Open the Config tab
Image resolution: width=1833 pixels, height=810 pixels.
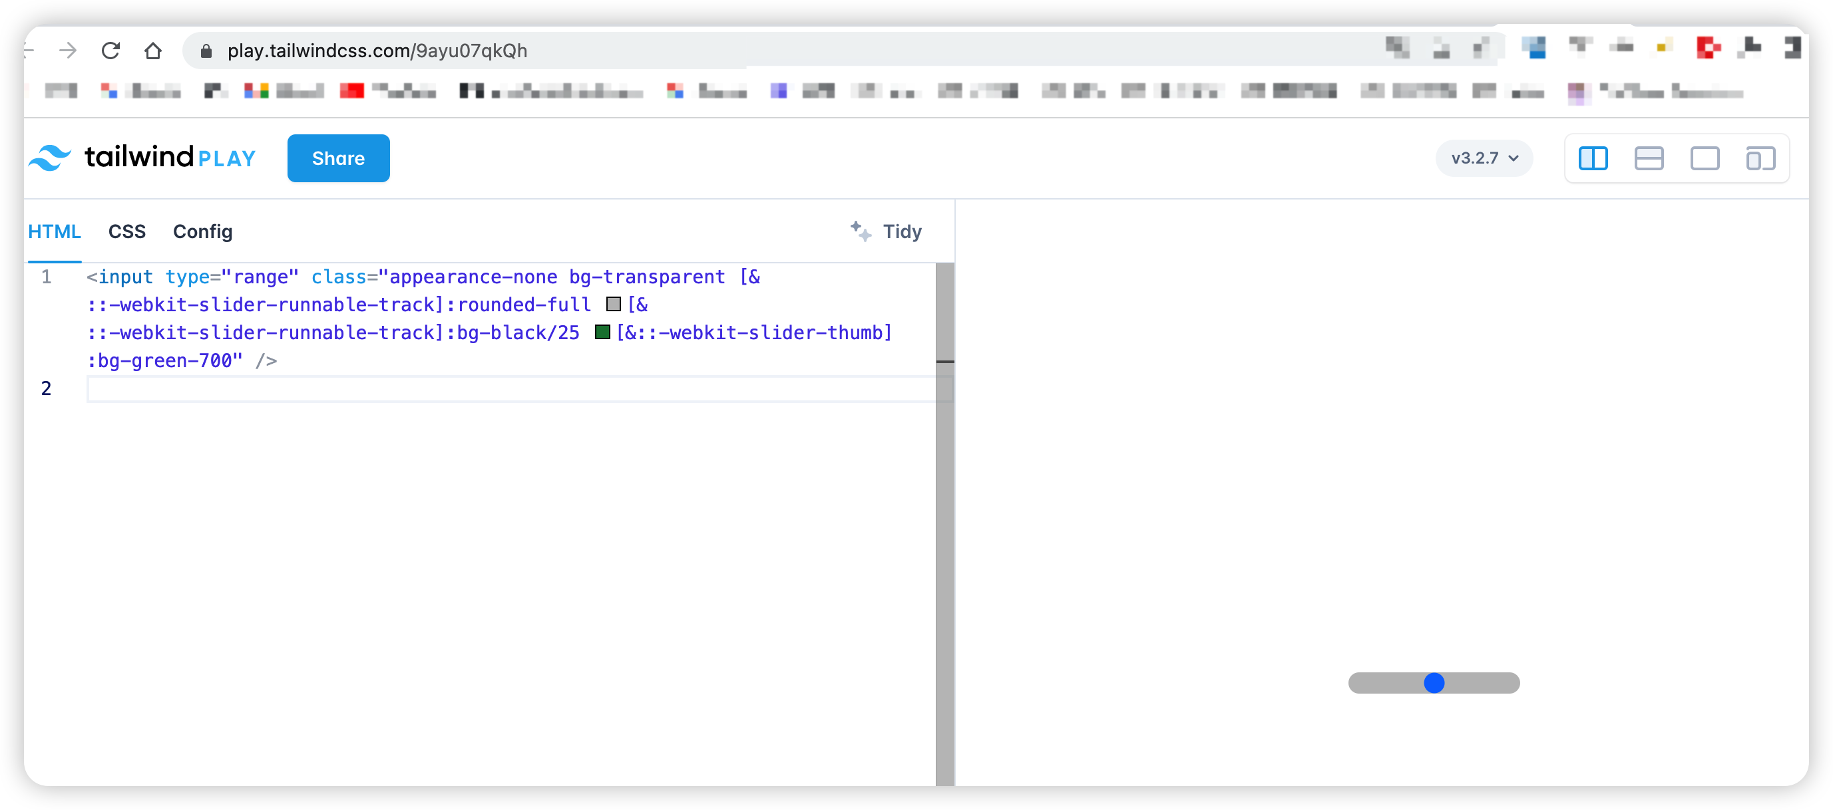(202, 232)
